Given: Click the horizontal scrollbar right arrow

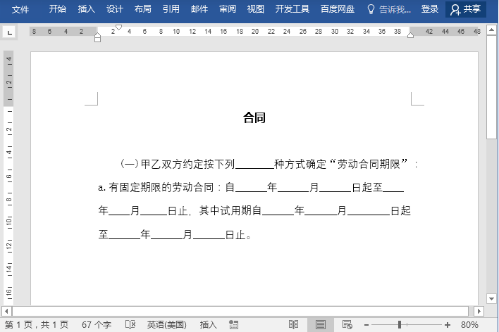Looking at the screenshot, I should 479,311.
